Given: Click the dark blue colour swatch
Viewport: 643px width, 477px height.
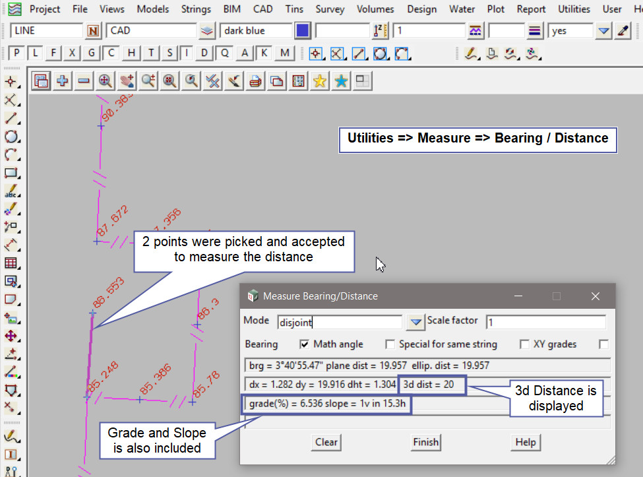Looking at the screenshot, I should (x=303, y=31).
